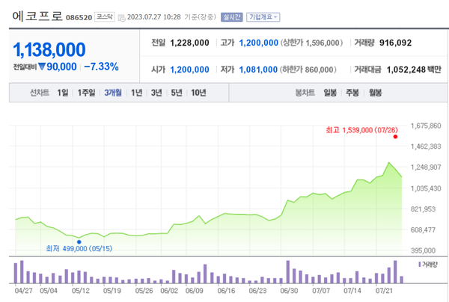
Task: Show the 1년 line chart
Action: (x=137, y=93)
